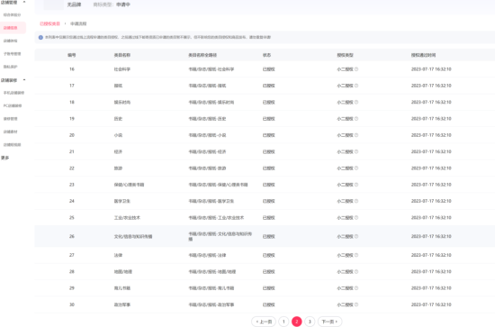Go to next page with 下一页
This screenshot has height=327, width=495.
(x=329, y=322)
